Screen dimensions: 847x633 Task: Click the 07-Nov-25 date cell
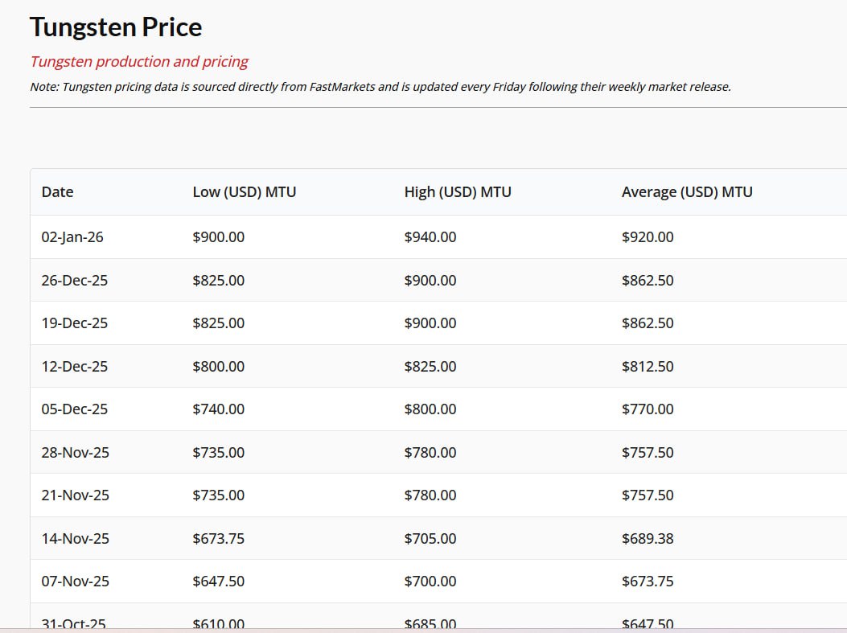tap(76, 582)
